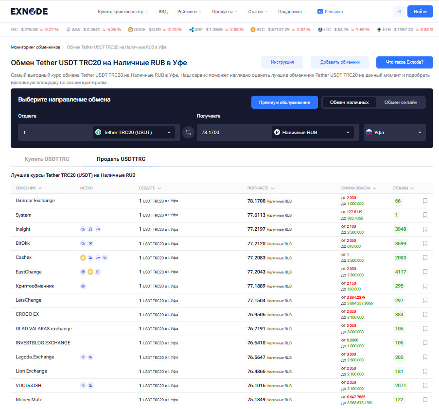Click the Добавить обменник button
Viewport: 439px width, 409px height.
point(340,62)
